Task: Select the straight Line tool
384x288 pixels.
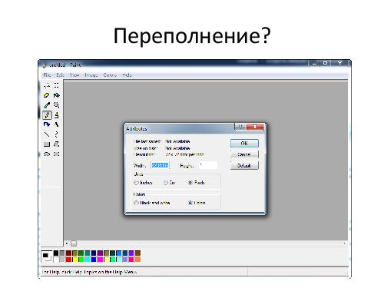Action: pyautogui.click(x=47, y=134)
